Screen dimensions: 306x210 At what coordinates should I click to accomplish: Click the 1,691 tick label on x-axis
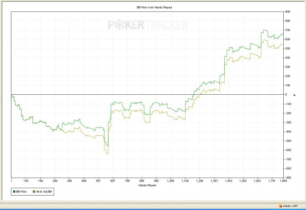(x=257, y=181)
